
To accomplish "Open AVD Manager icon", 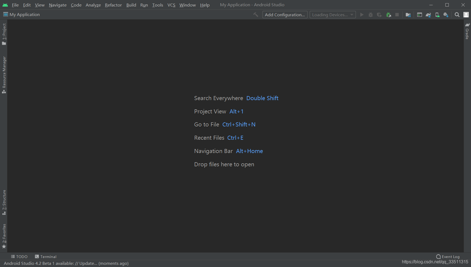I will pyautogui.click(x=437, y=15).
